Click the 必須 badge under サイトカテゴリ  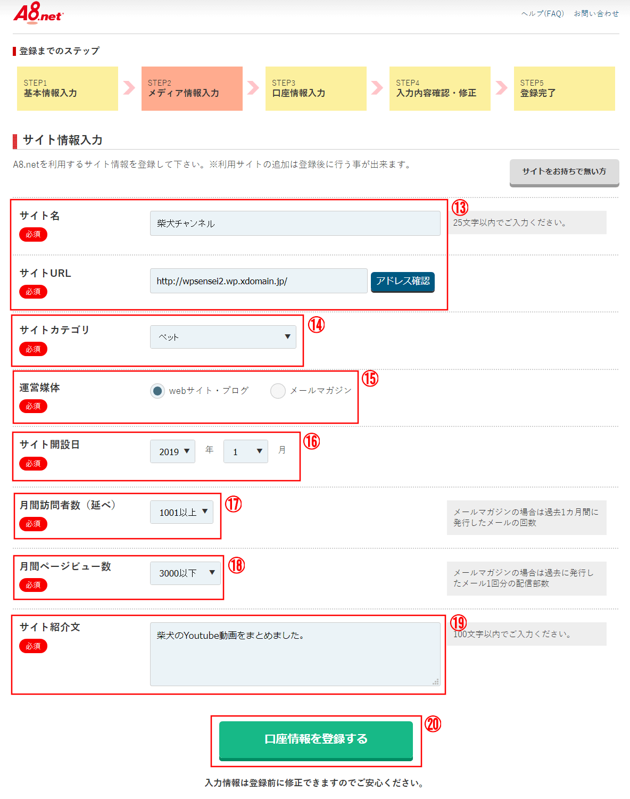coord(33,349)
